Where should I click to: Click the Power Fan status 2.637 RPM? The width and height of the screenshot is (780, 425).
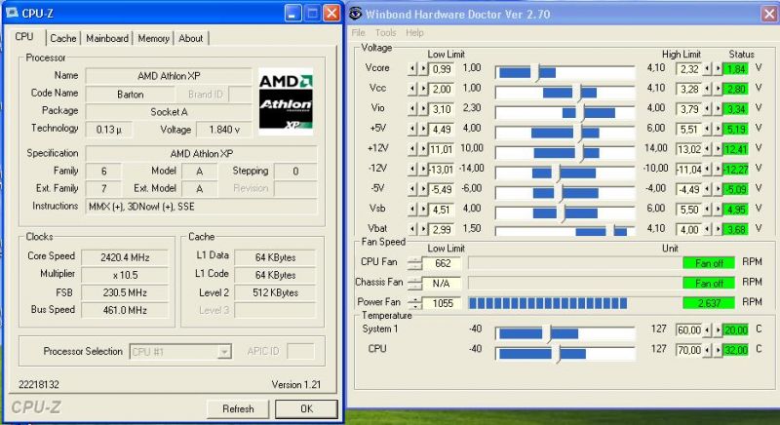click(709, 303)
